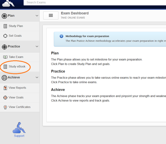Click 'Methodology for exam preparation' heading

tap(87, 36)
